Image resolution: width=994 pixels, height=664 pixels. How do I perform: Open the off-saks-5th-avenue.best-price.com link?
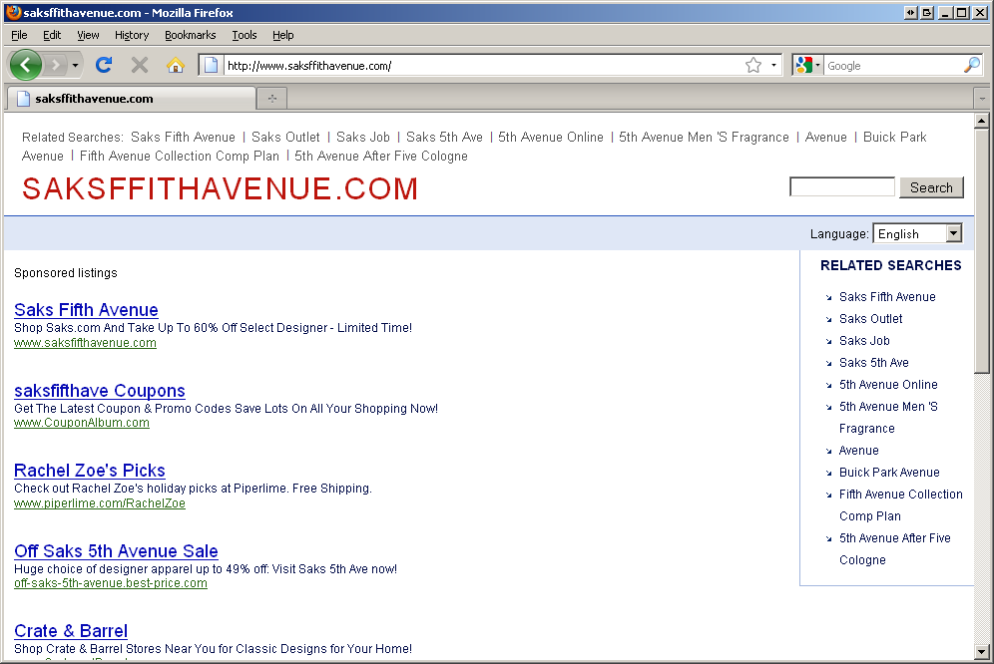[111, 583]
